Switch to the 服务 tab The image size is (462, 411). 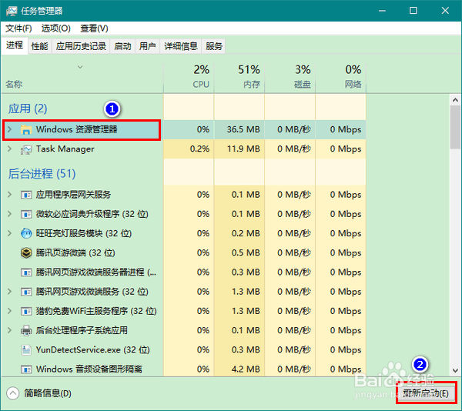(x=214, y=46)
